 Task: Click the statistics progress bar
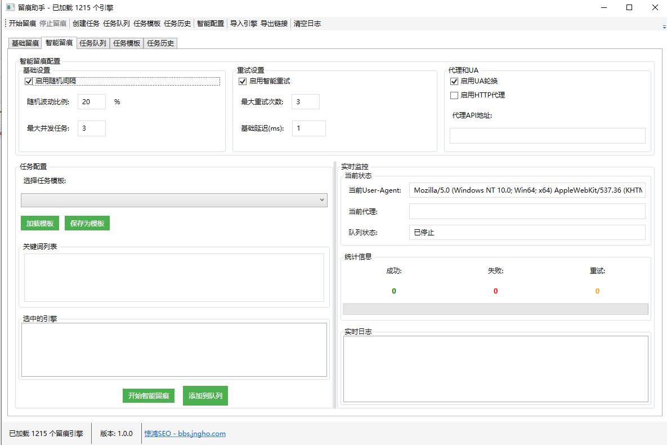pyautogui.click(x=495, y=309)
